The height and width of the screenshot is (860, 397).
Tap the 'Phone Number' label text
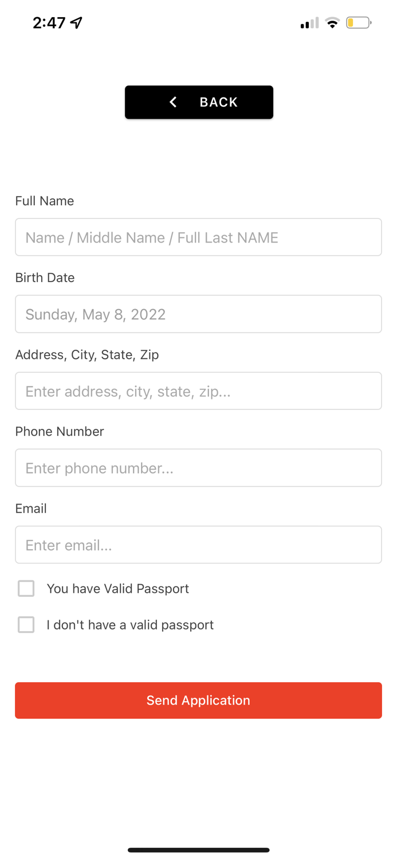click(59, 431)
